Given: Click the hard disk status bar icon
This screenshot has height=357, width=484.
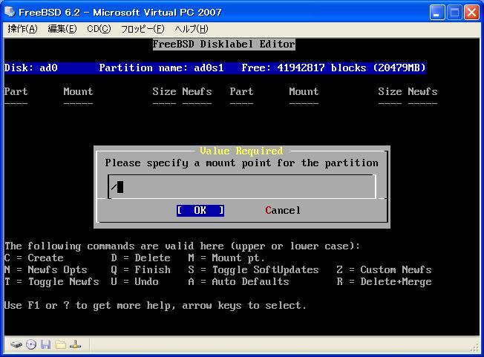Looking at the screenshot, I should 16,344.
